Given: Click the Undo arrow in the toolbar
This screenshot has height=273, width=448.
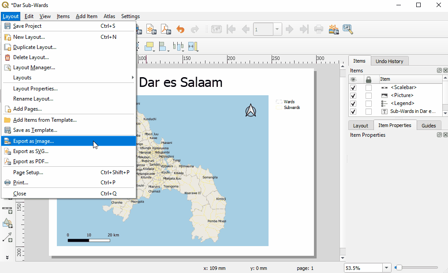Looking at the screenshot, I should (180, 30).
